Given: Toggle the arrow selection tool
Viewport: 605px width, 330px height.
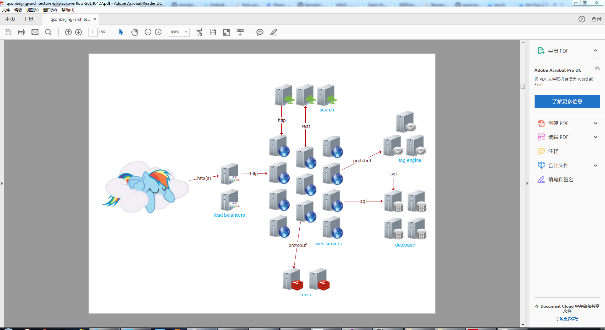Looking at the screenshot, I should click(x=121, y=32).
